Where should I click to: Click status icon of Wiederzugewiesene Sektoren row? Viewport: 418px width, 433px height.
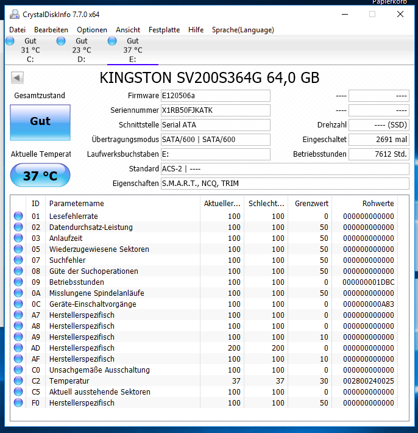point(18,249)
